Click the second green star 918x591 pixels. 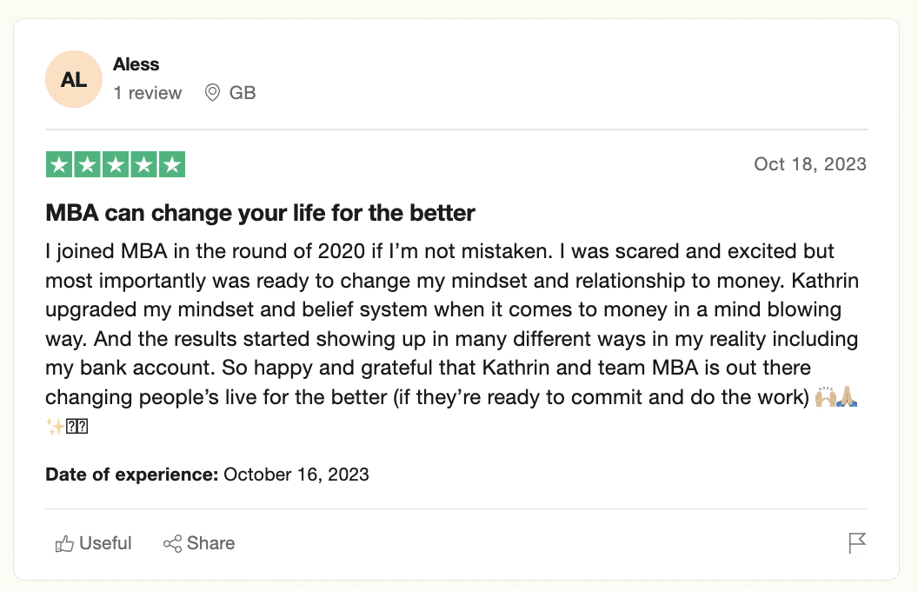(87, 164)
